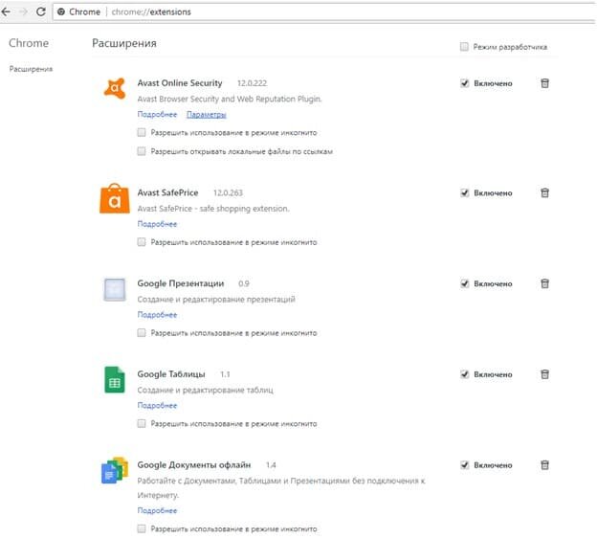Delete Avast Online Security with trash icon

click(544, 83)
